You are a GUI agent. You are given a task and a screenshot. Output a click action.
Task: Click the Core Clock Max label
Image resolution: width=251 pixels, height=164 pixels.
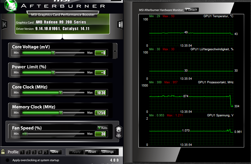90,92
